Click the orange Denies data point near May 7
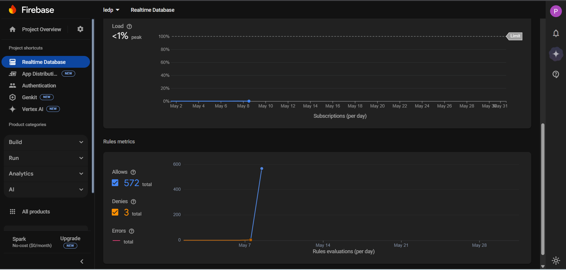 pyautogui.click(x=251, y=240)
